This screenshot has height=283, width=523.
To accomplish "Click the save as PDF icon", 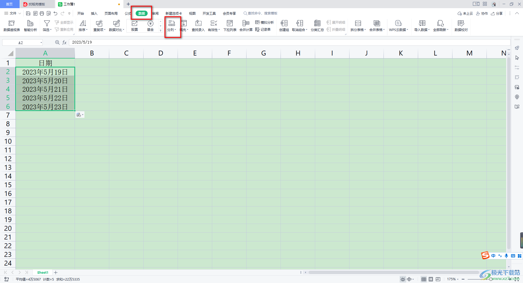I will pyautogui.click(x=35, y=13).
